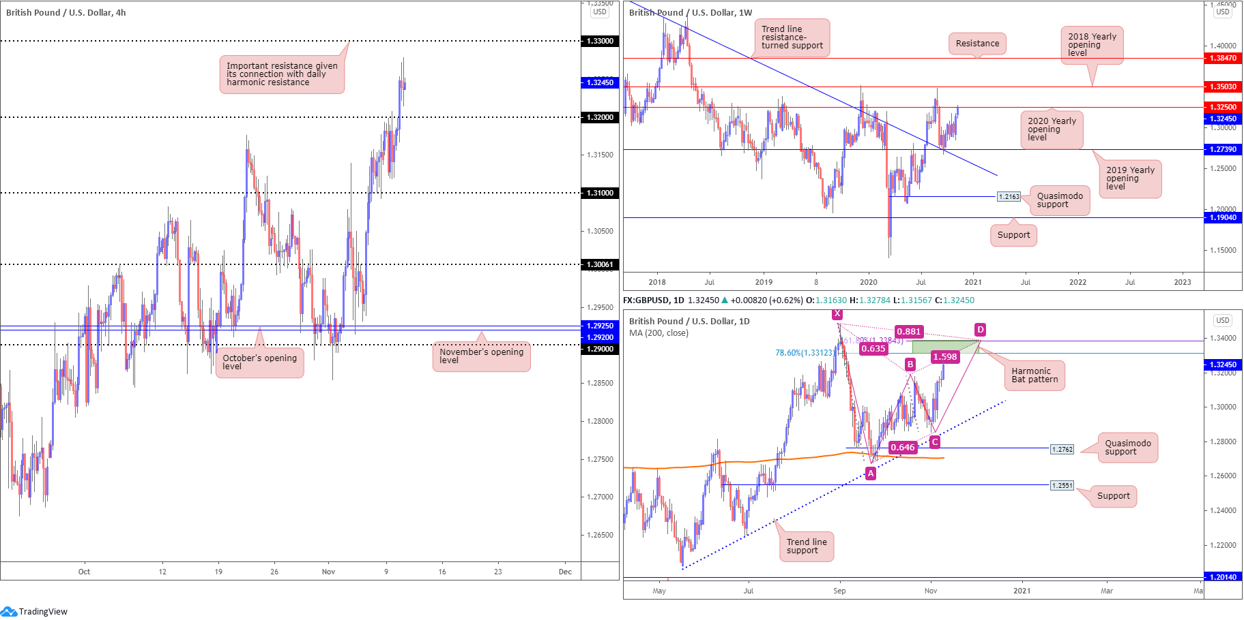Select the 1.38470 red price label
The image size is (1244, 620).
click(x=1223, y=59)
